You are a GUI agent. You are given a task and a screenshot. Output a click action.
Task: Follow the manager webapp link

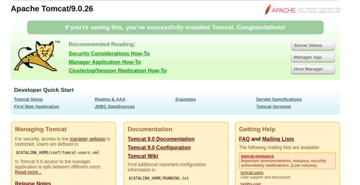(88, 139)
